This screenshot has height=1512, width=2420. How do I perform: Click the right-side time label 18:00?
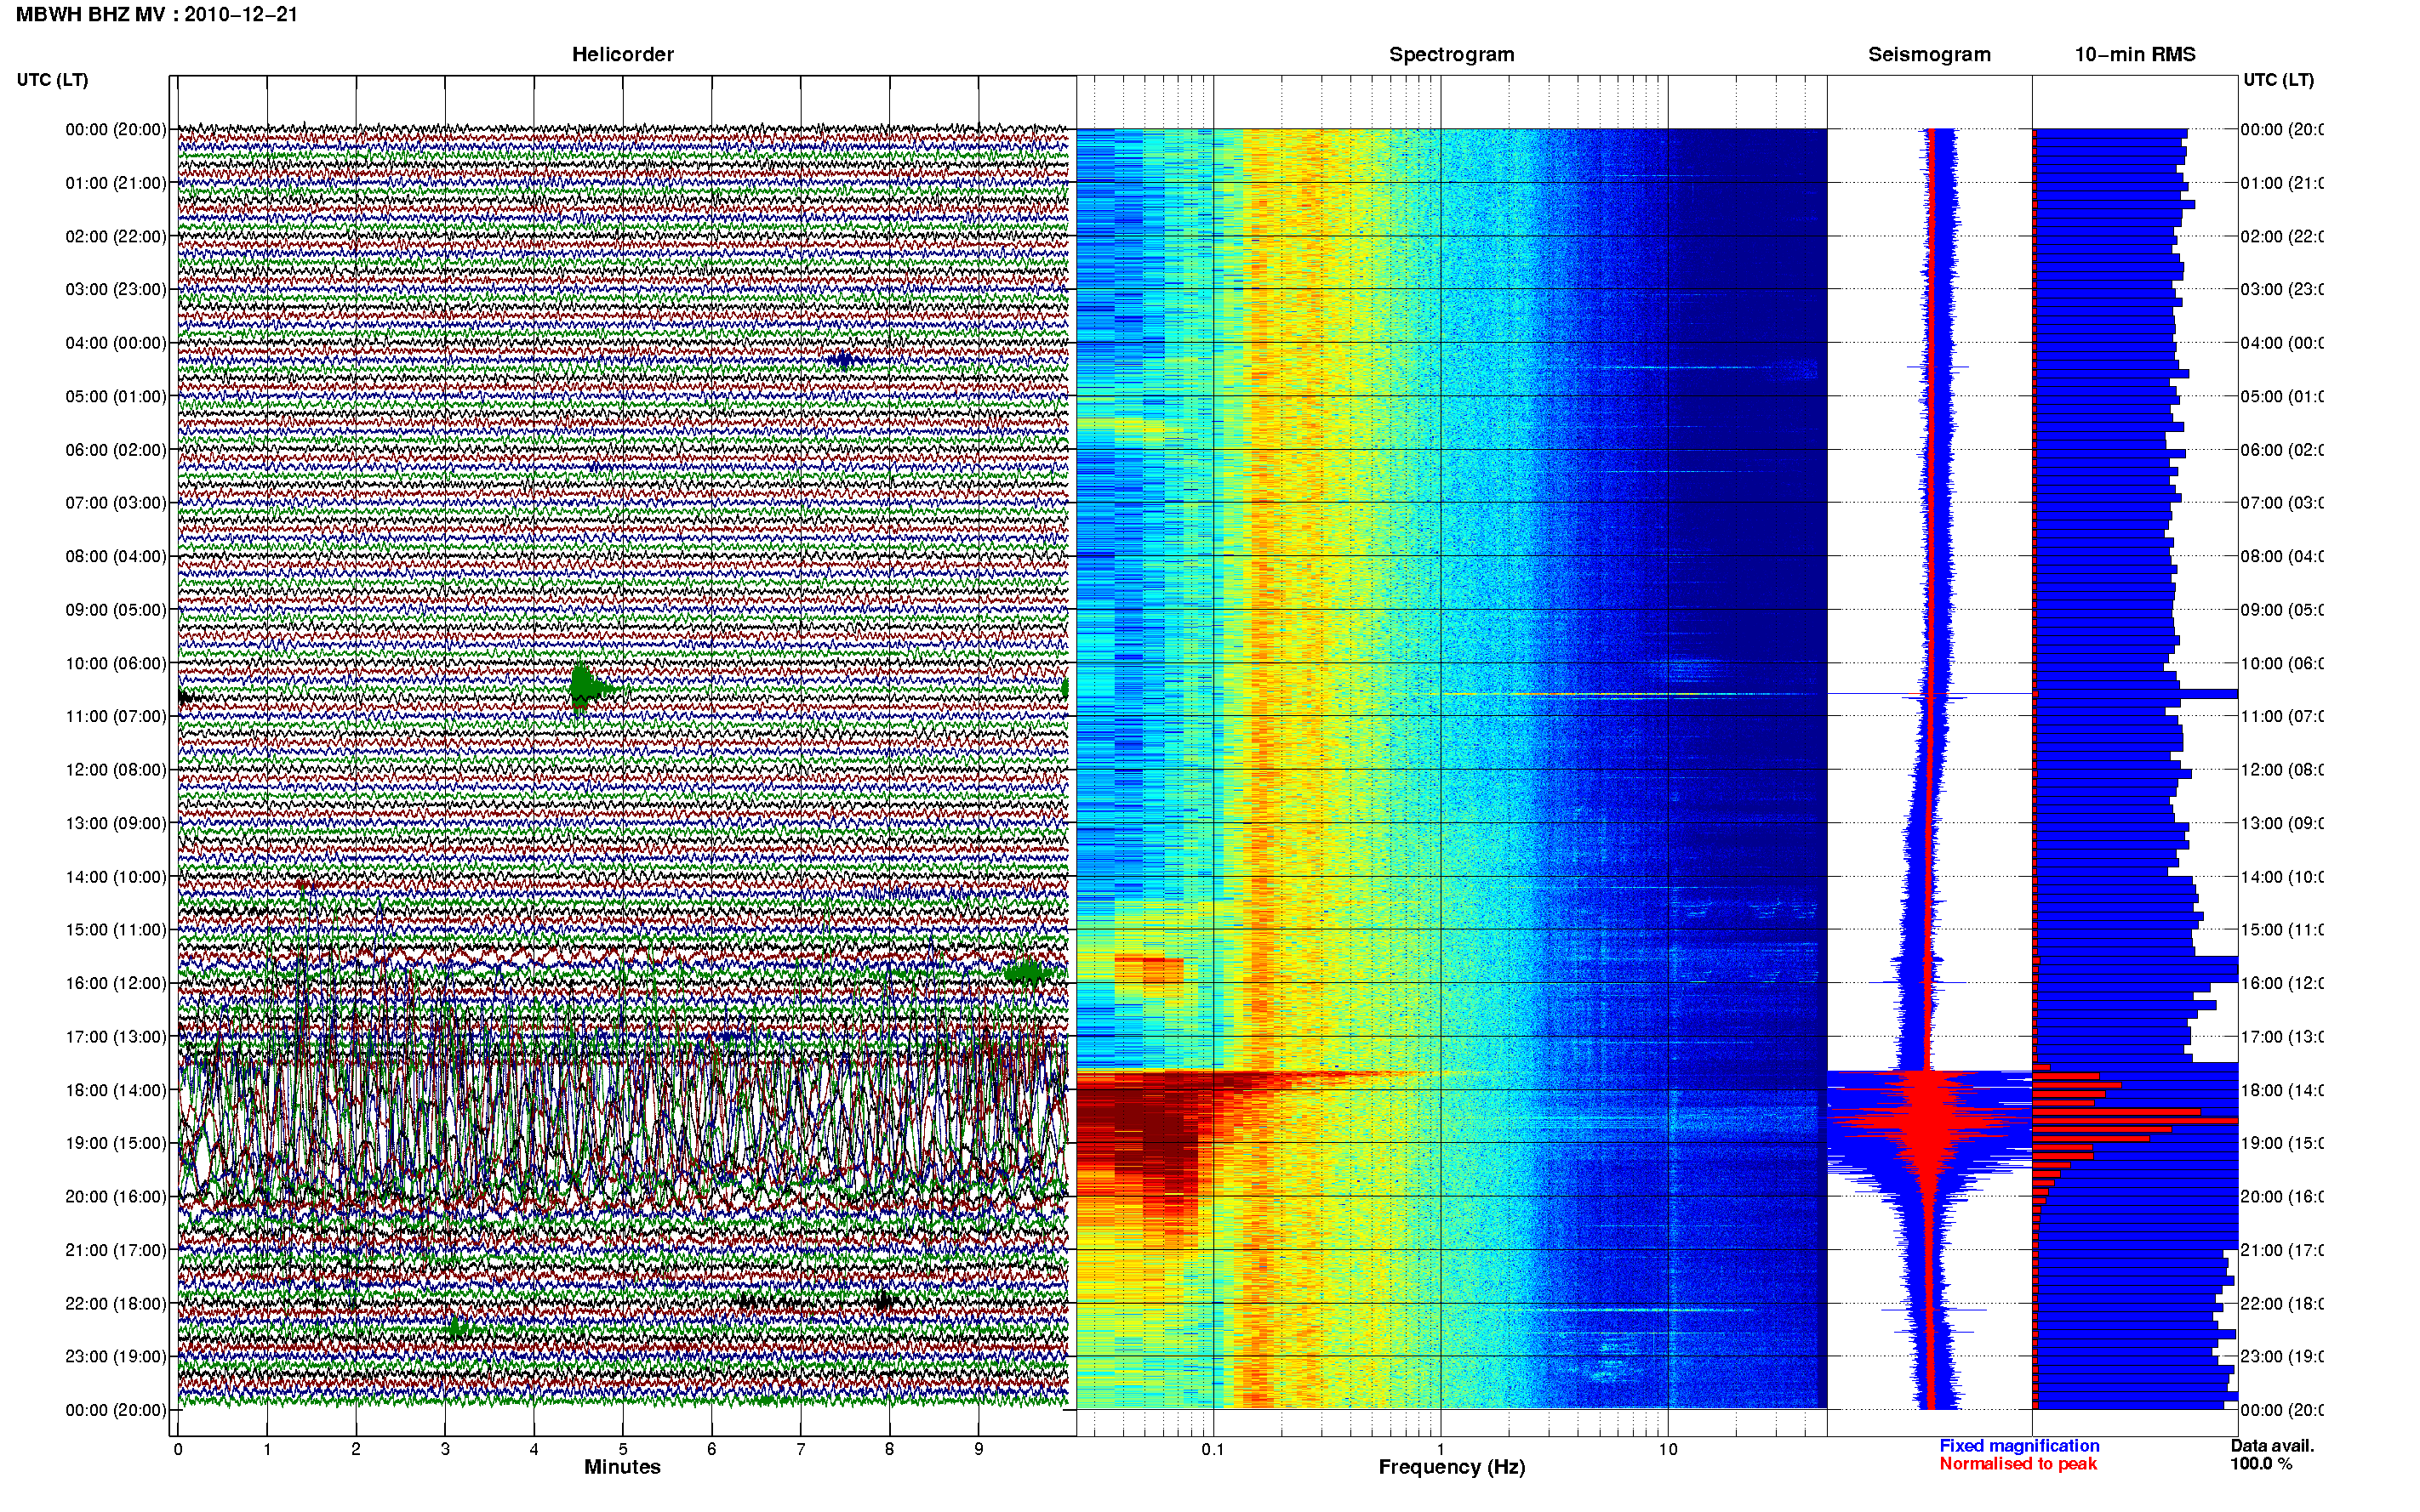coord(2281,1090)
